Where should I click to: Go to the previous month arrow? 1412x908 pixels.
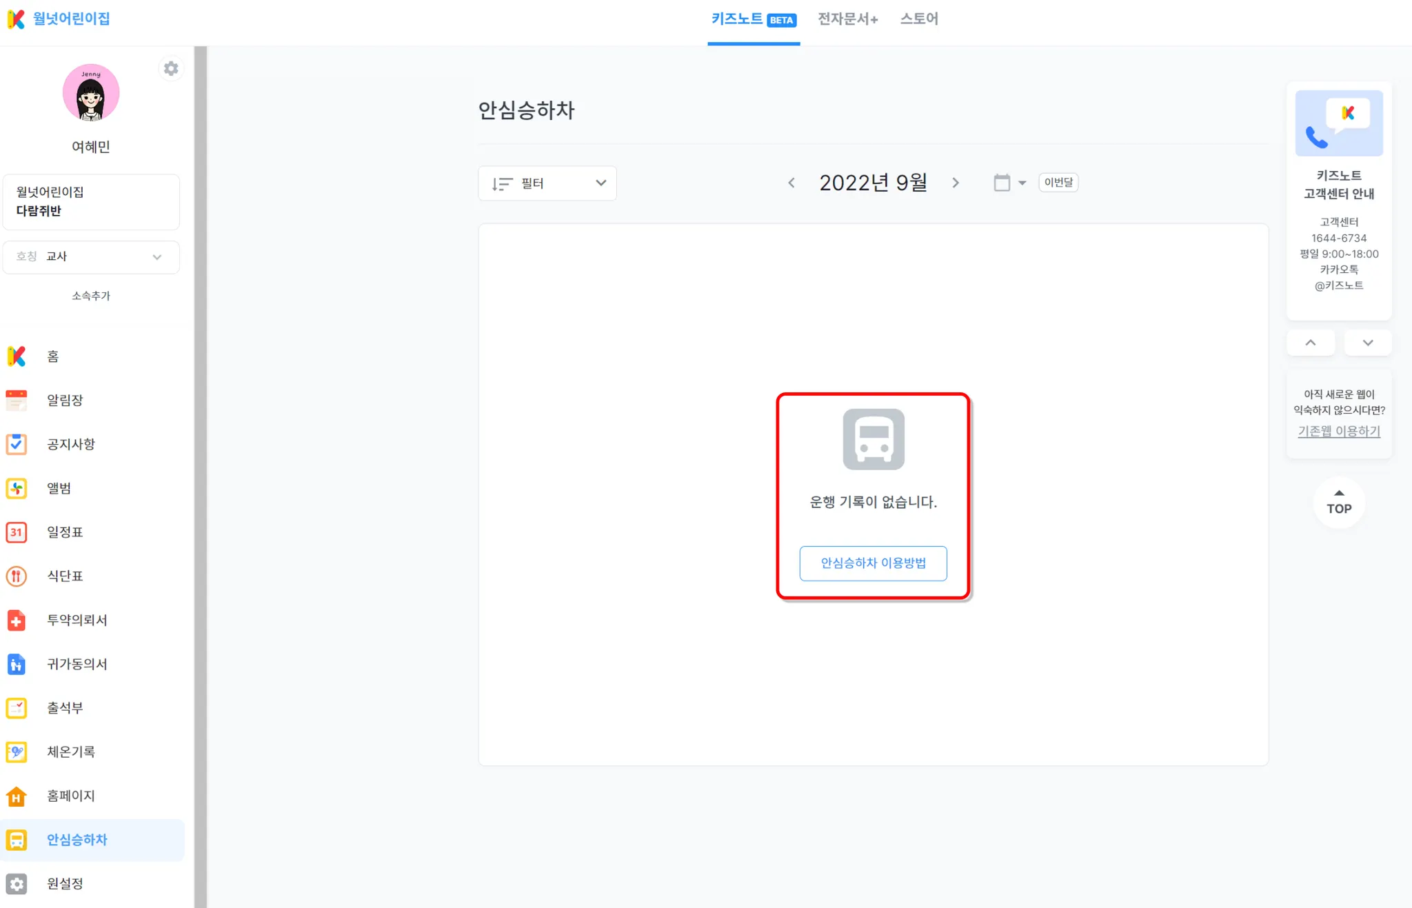pos(791,183)
